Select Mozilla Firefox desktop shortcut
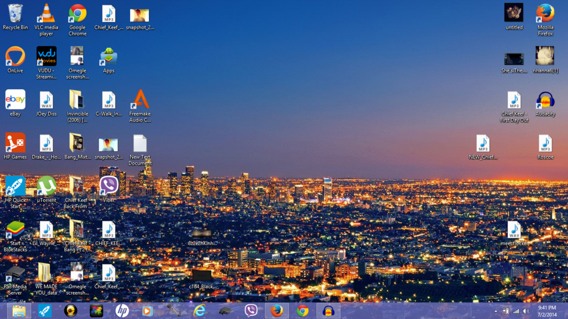 [545, 19]
